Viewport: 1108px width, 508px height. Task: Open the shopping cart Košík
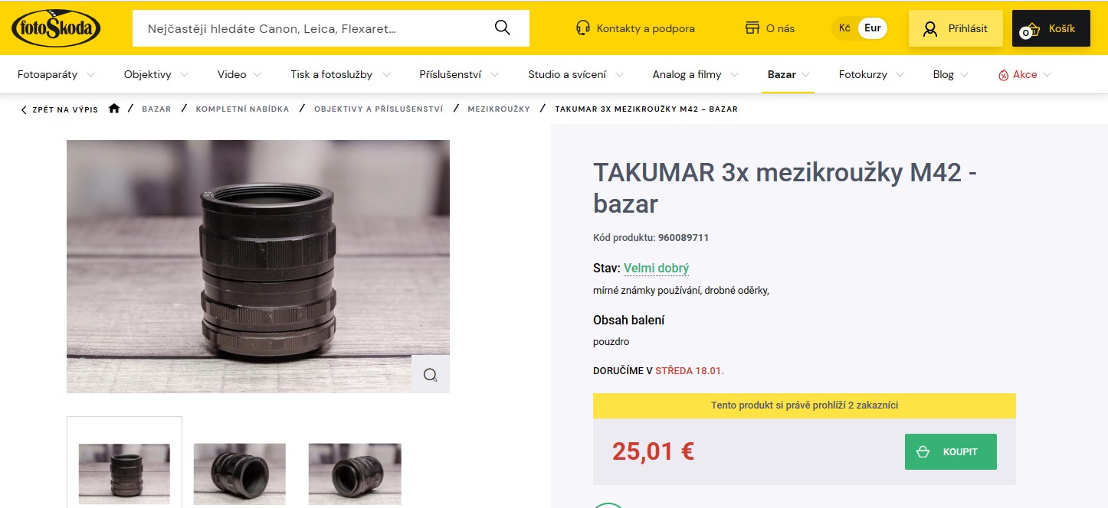1051,28
